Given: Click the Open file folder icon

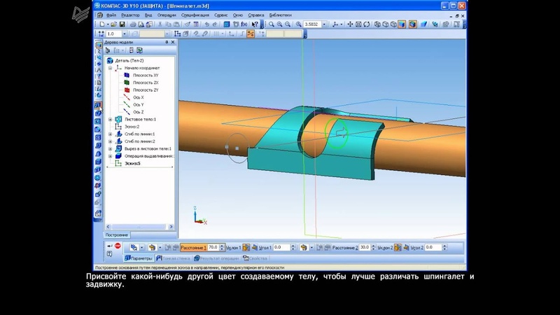Looking at the screenshot, I should click(112, 24).
